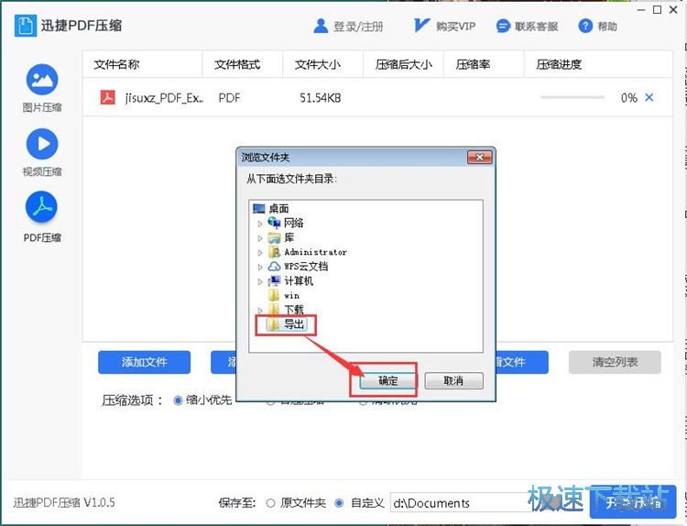Remove jisuxz_PDF_Ex file with blue X
The image size is (687, 526).
pyautogui.click(x=649, y=97)
